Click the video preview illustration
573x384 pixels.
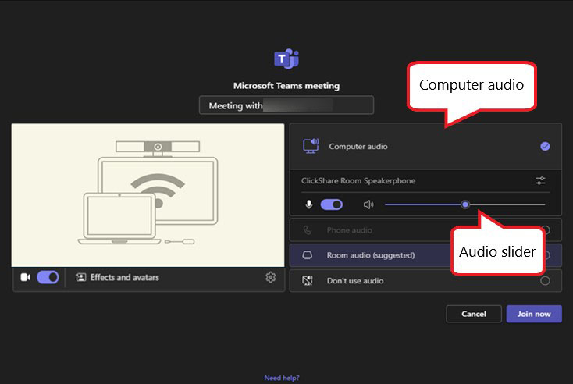(148, 195)
